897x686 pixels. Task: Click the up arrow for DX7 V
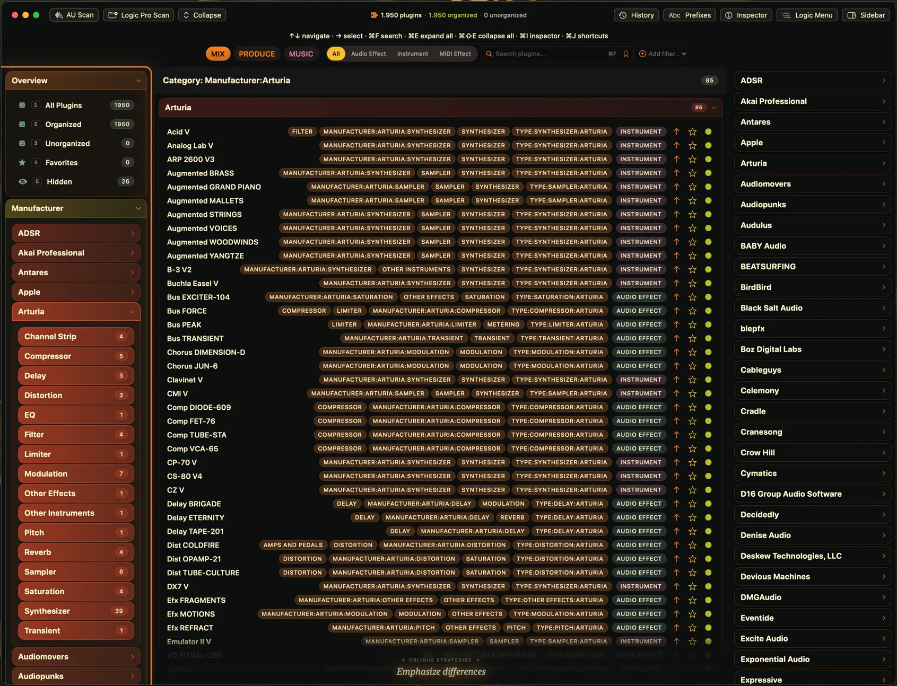(676, 587)
